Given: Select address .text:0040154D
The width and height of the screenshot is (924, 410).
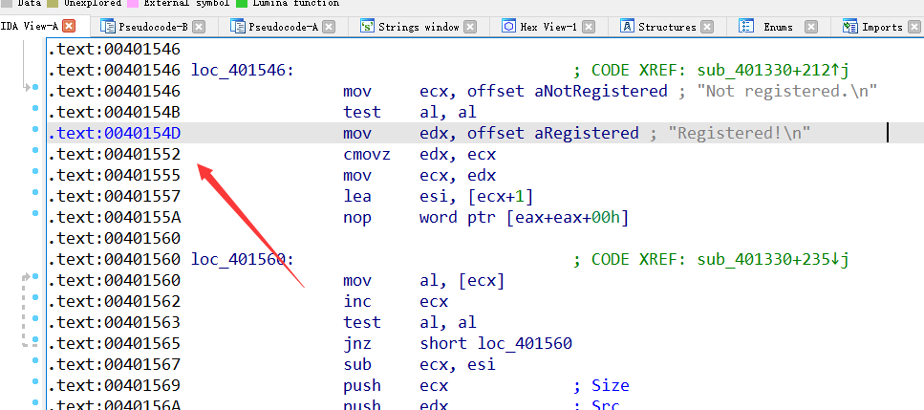Looking at the screenshot, I should pos(114,133).
